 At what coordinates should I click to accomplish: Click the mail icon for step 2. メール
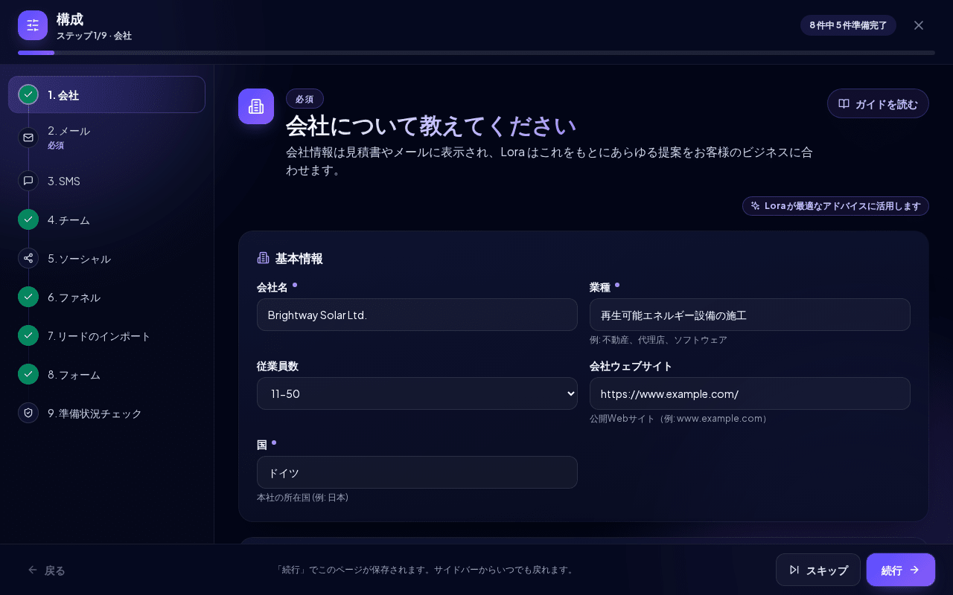tap(28, 138)
